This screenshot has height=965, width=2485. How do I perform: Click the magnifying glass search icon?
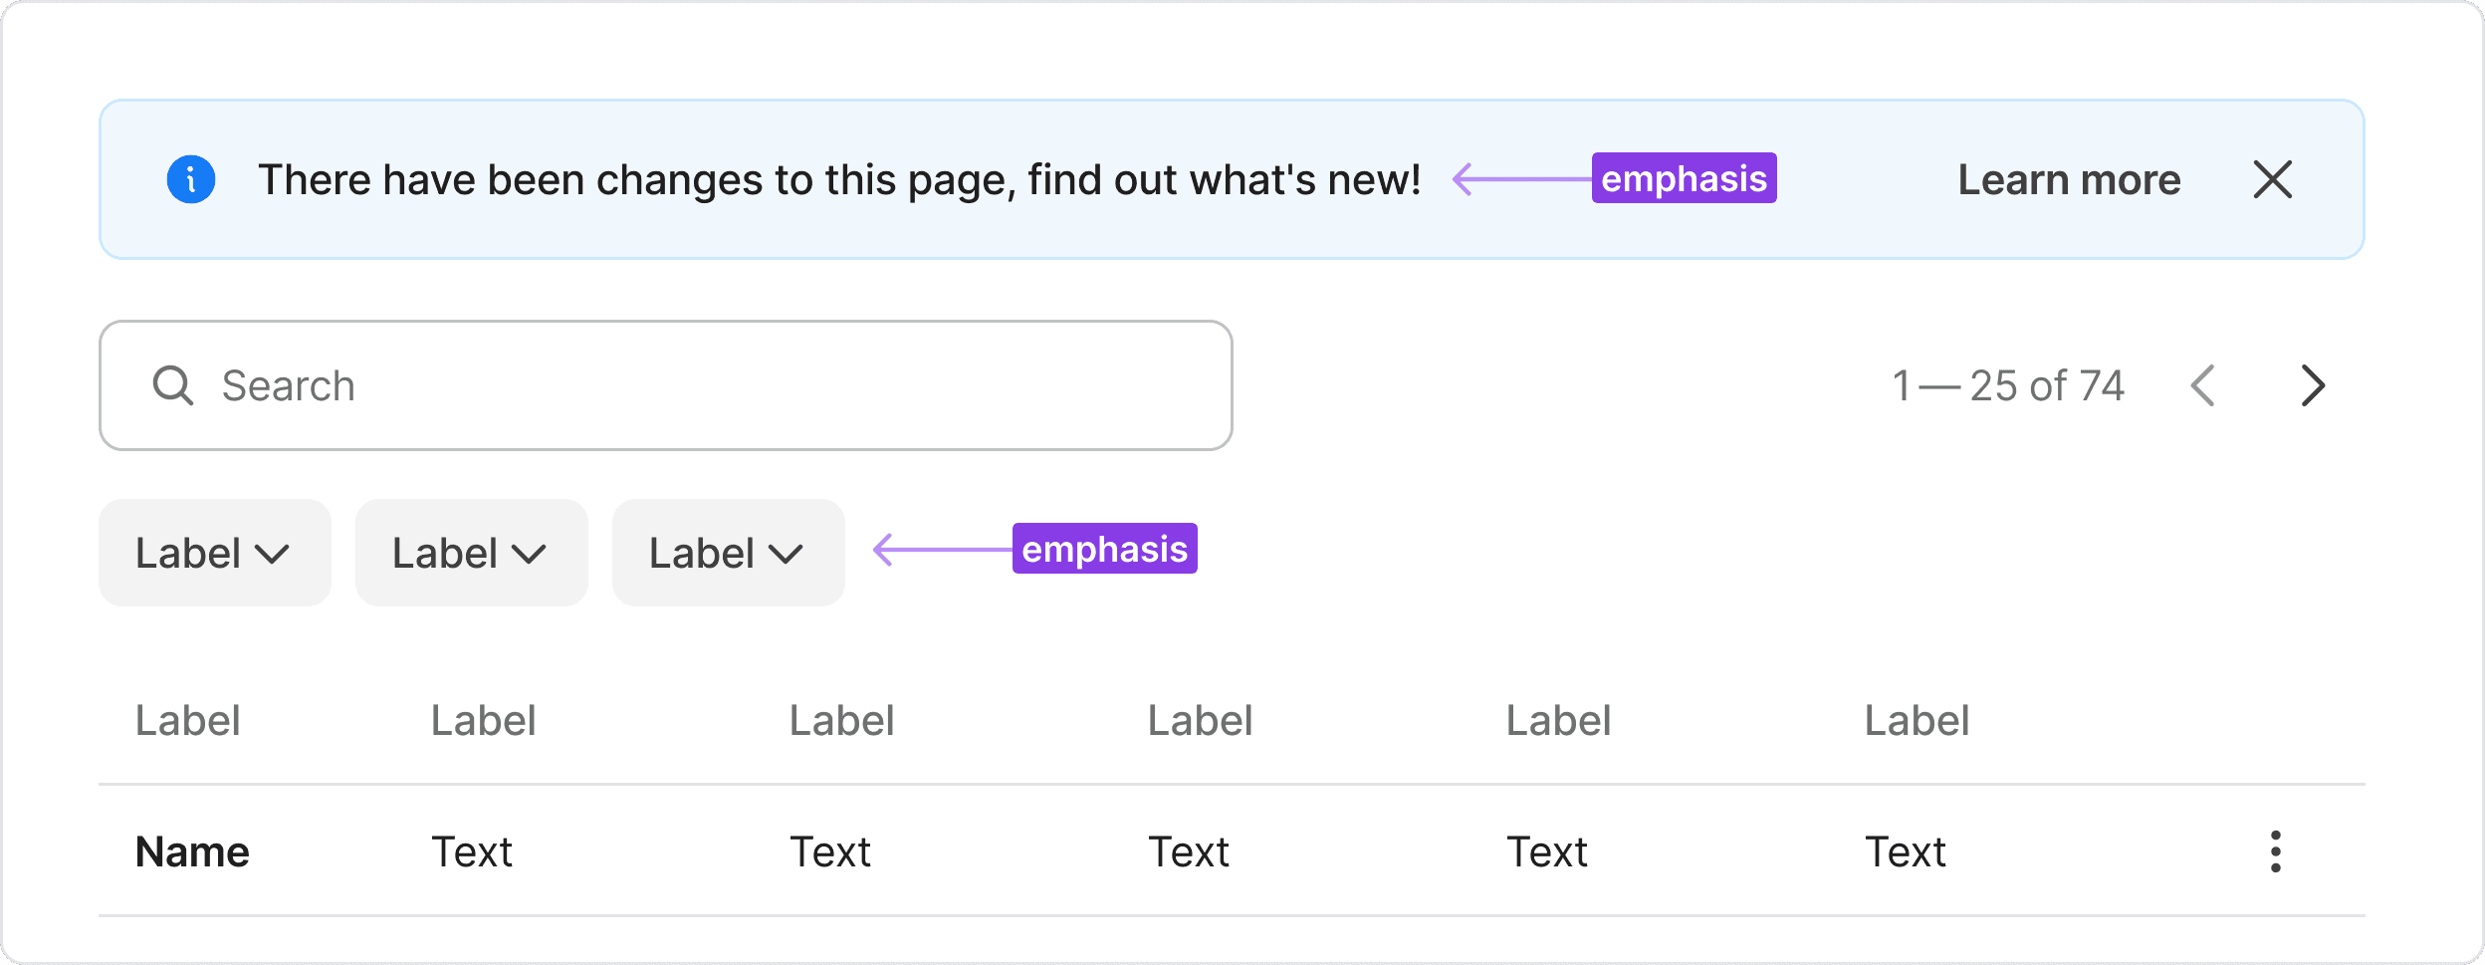point(173,385)
